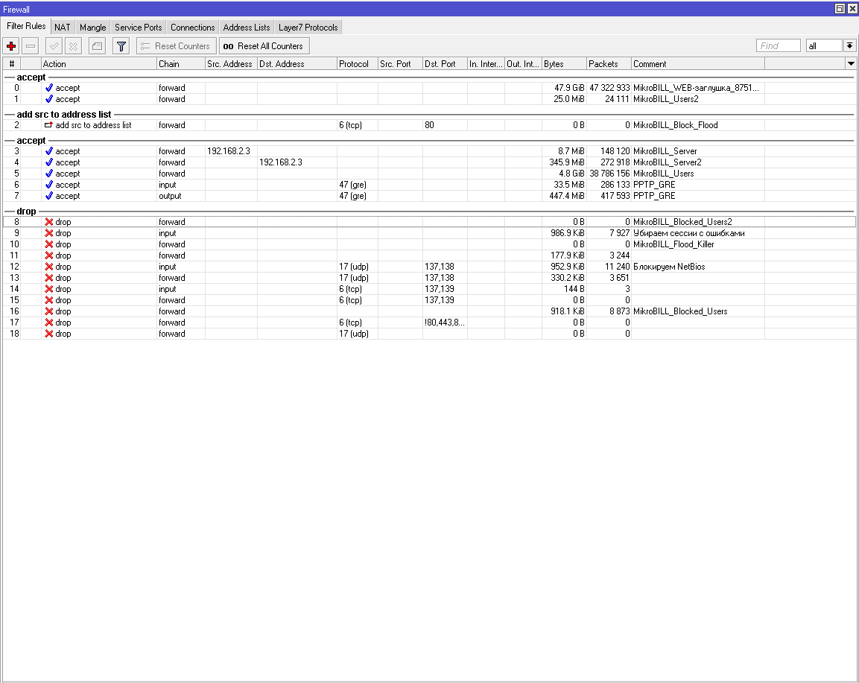Click the comment note icon
859x683 pixels.
coord(97,46)
